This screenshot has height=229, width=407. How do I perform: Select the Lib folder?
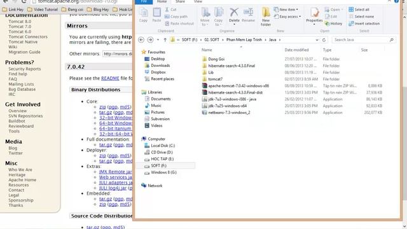click(210, 73)
